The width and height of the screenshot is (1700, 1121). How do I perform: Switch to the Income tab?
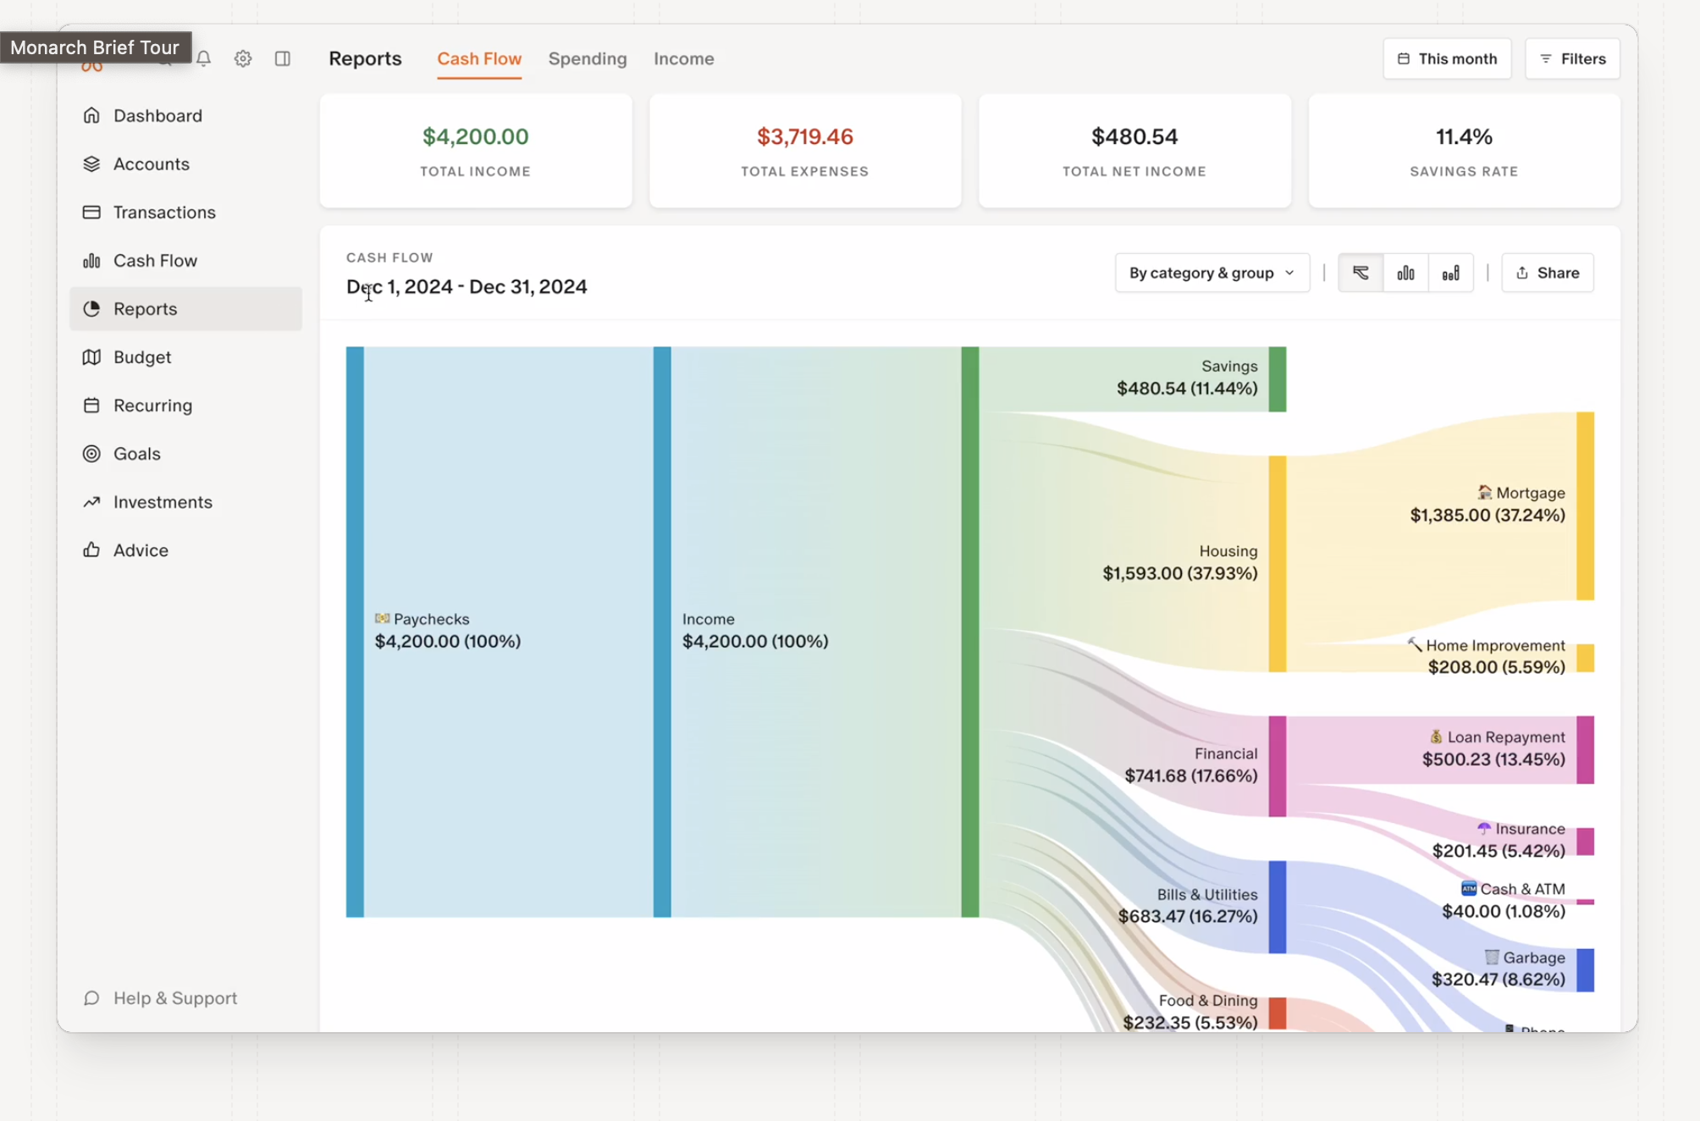pyautogui.click(x=683, y=58)
